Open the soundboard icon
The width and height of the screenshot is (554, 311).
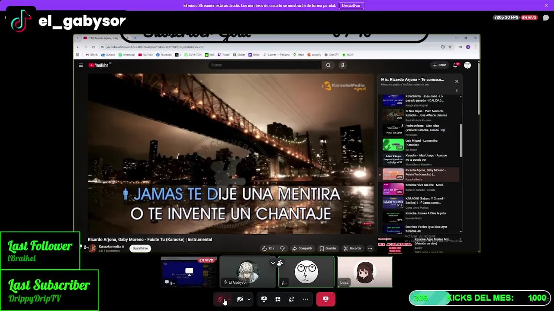point(292,299)
